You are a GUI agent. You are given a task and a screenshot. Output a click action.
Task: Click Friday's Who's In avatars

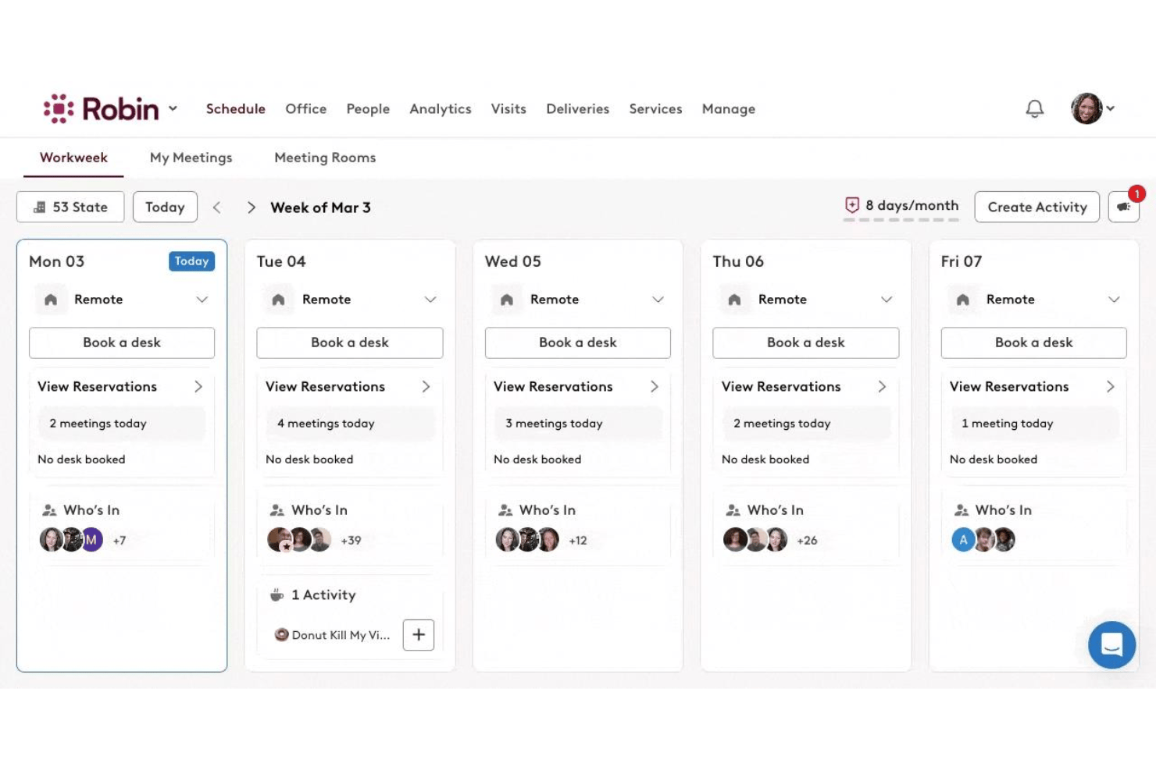[x=983, y=540]
